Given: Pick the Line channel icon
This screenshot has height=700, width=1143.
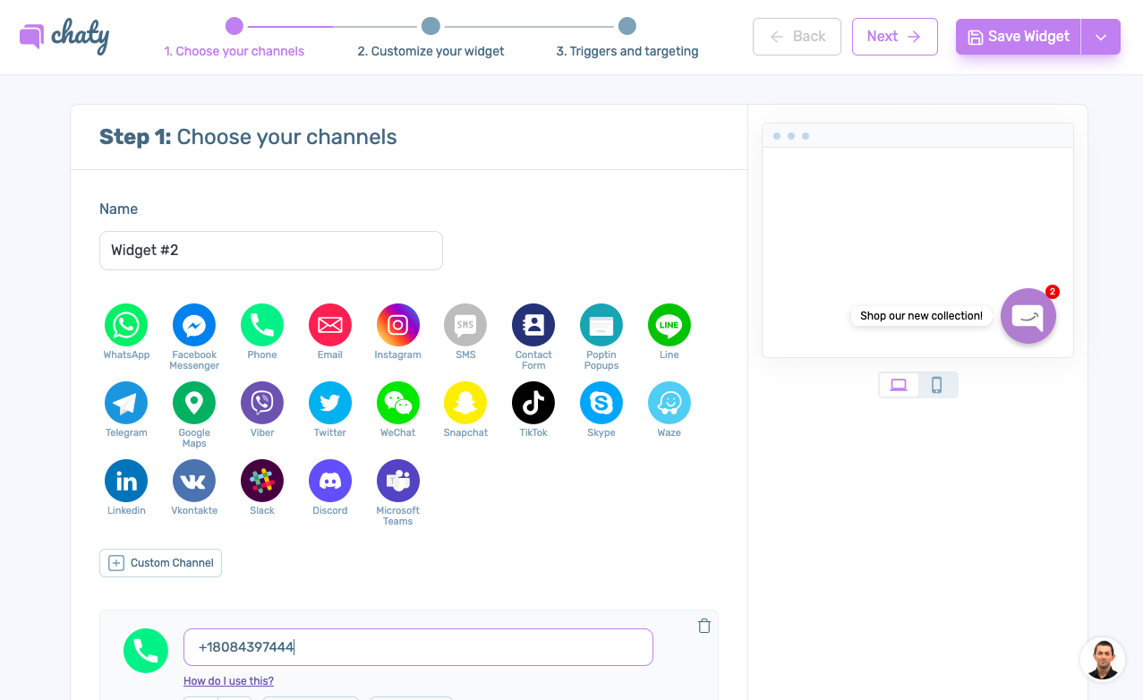Looking at the screenshot, I should [x=670, y=325].
